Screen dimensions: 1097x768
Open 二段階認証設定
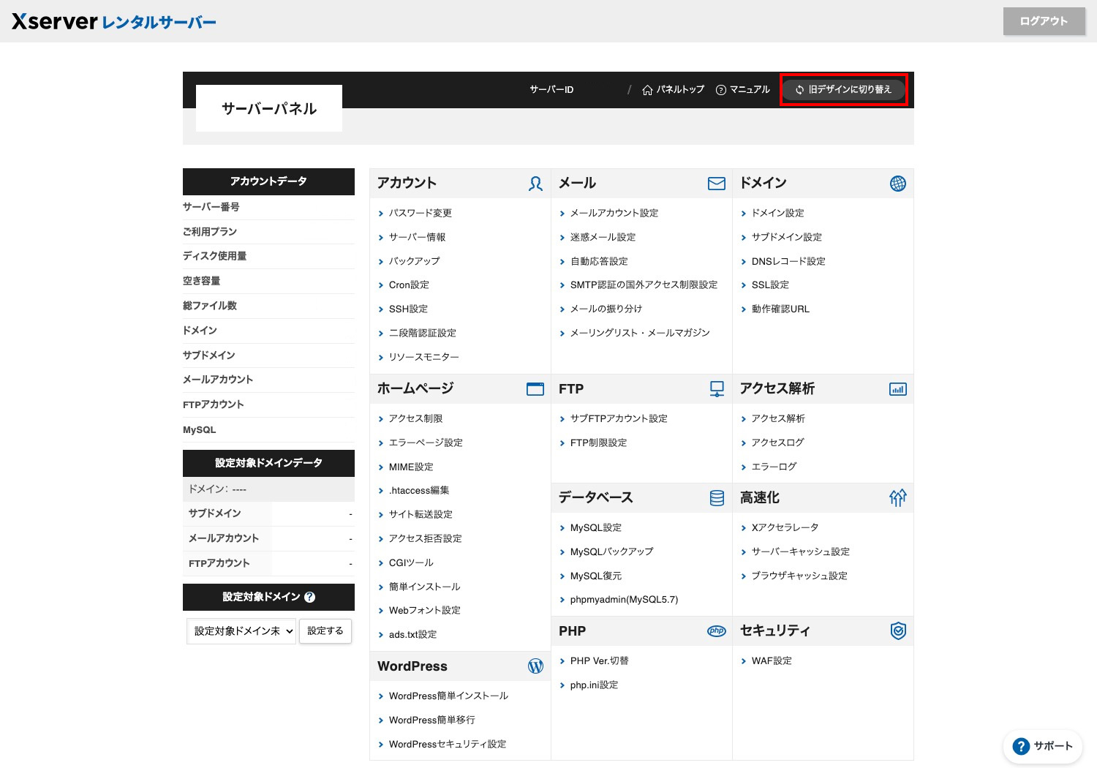(423, 334)
